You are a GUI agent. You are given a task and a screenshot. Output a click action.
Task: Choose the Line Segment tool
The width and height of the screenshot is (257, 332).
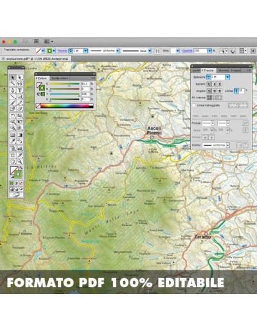tap(13, 96)
